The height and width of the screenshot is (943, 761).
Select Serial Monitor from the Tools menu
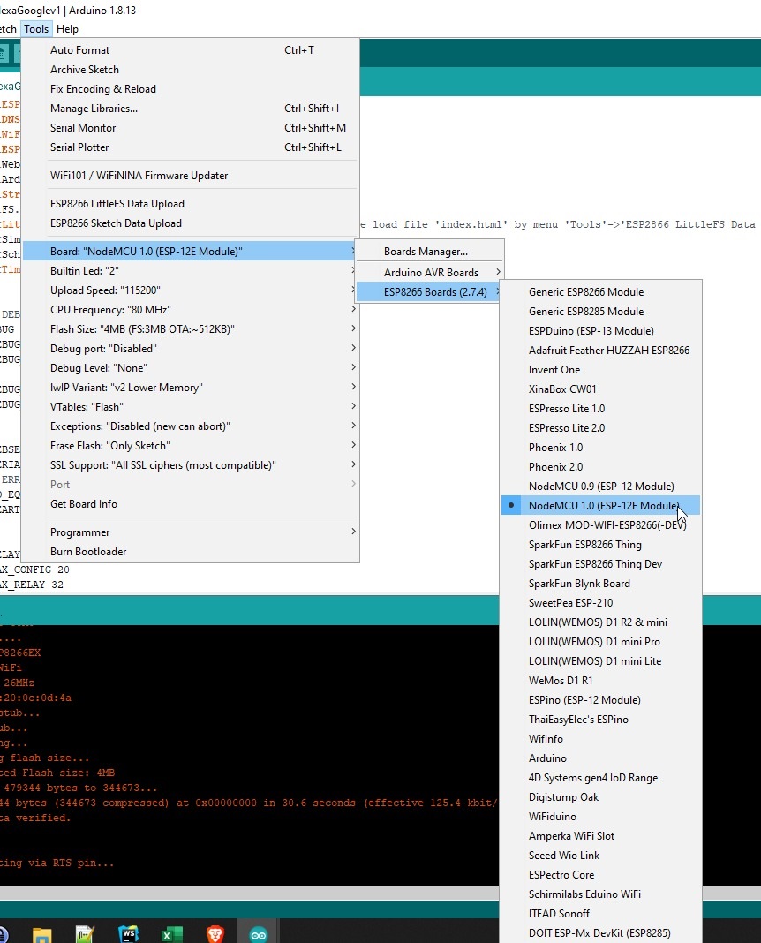click(83, 128)
